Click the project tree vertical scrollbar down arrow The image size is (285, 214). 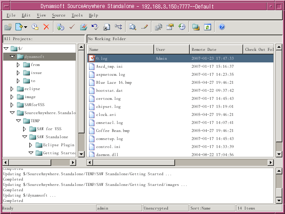(81, 154)
